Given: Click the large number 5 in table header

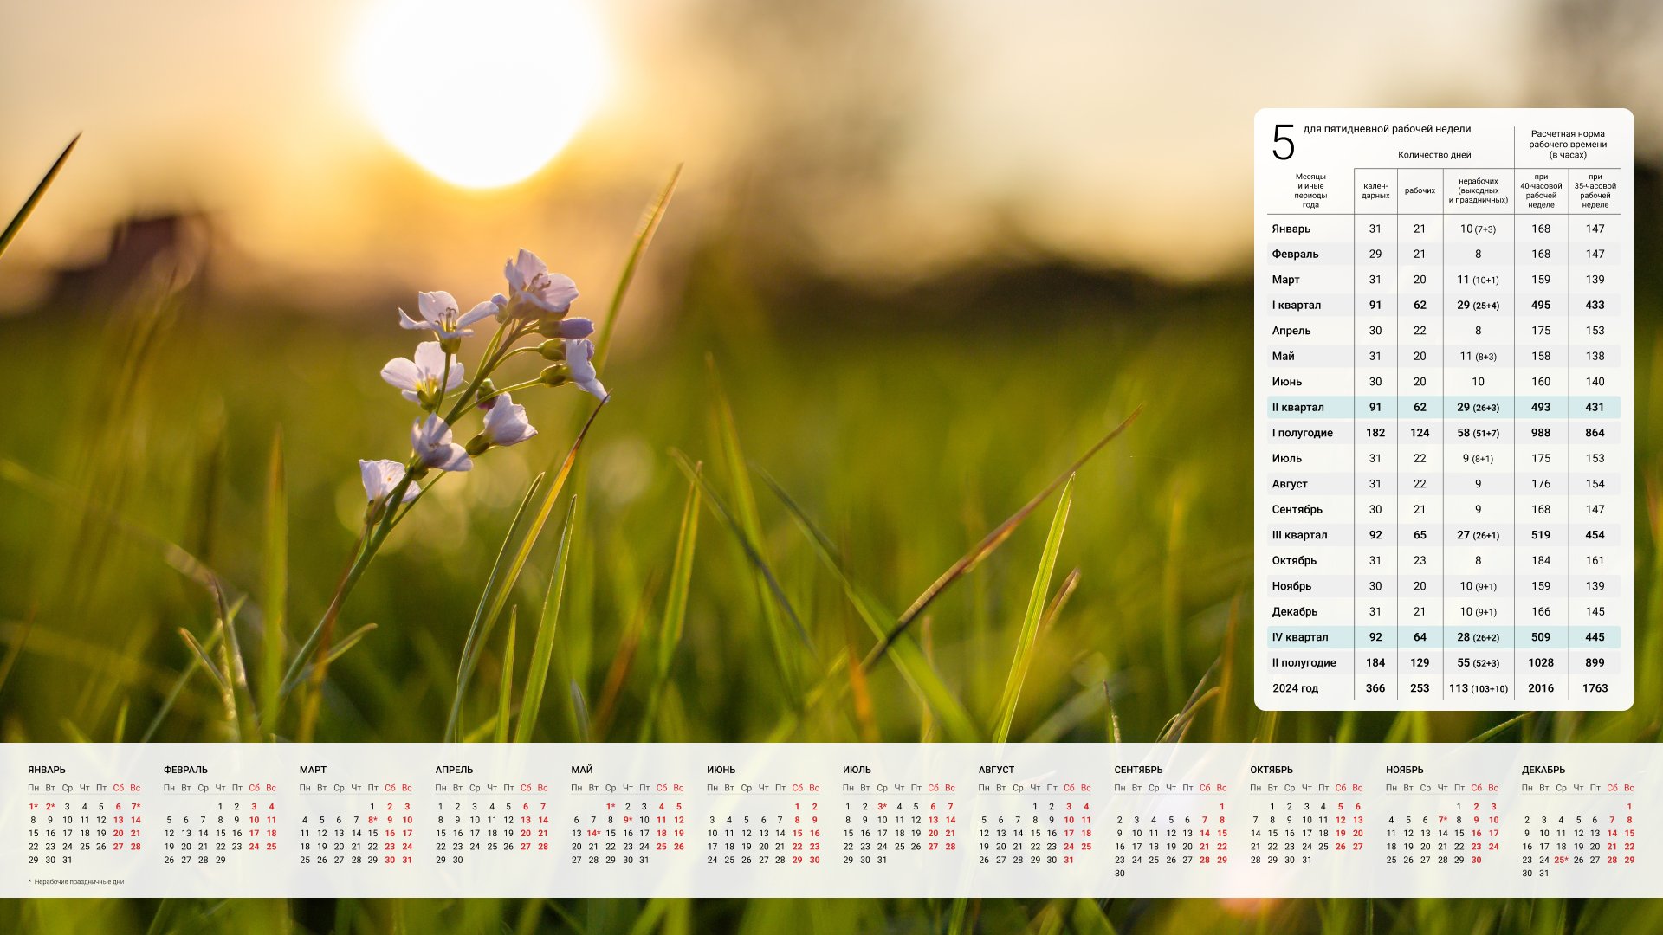Looking at the screenshot, I should [1284, 143].
